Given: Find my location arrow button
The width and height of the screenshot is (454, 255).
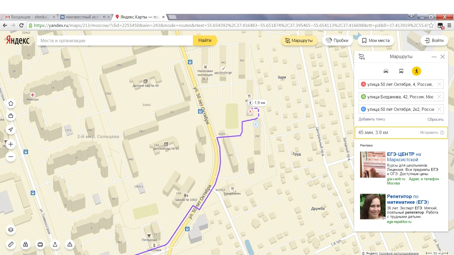Looking at the screenshot, I should [11, 129].
